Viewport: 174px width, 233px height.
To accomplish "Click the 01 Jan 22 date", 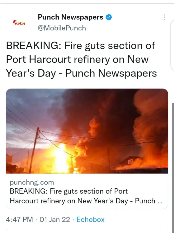I will pos(55,219).
